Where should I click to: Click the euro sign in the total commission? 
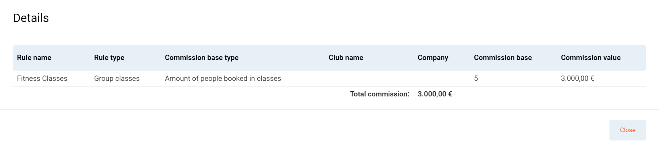coord(450,94)
